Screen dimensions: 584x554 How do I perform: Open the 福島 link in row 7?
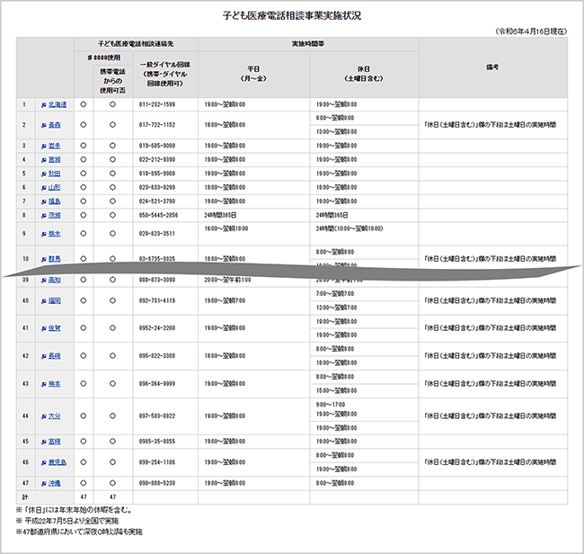(55, 201)
